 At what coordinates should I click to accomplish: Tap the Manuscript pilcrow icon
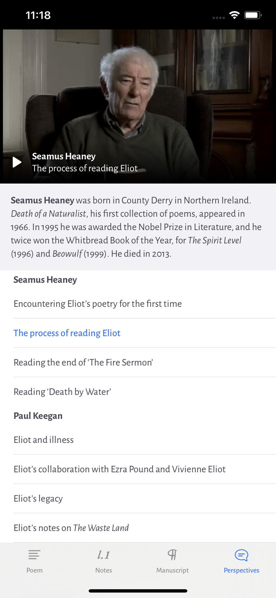click(x=172, y=555)
